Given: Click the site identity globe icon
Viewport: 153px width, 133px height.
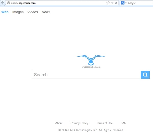Looking at the screenshot, I should coord(8,3).
